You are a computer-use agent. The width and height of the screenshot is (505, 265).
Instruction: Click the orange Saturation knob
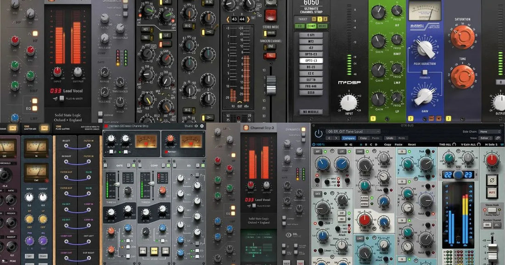point(462,36)
